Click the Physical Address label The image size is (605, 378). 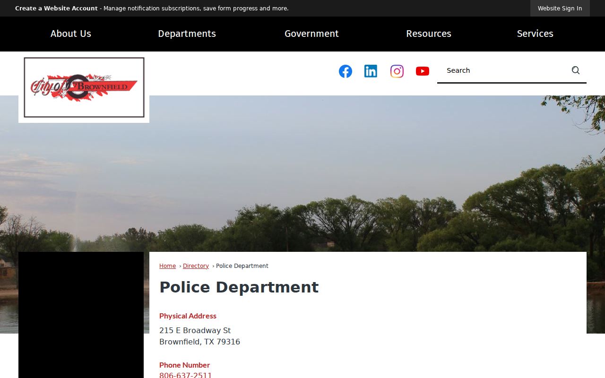tap(188, 316)
